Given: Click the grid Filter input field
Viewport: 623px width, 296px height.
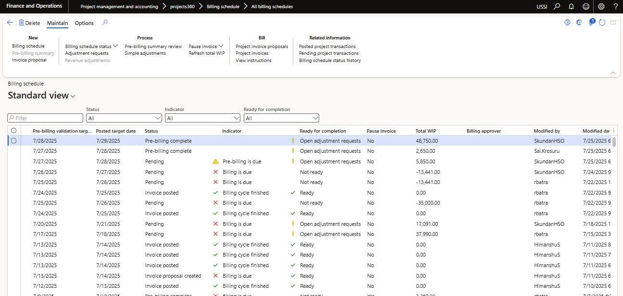Looking at the screenshot, I should [45, 118].
